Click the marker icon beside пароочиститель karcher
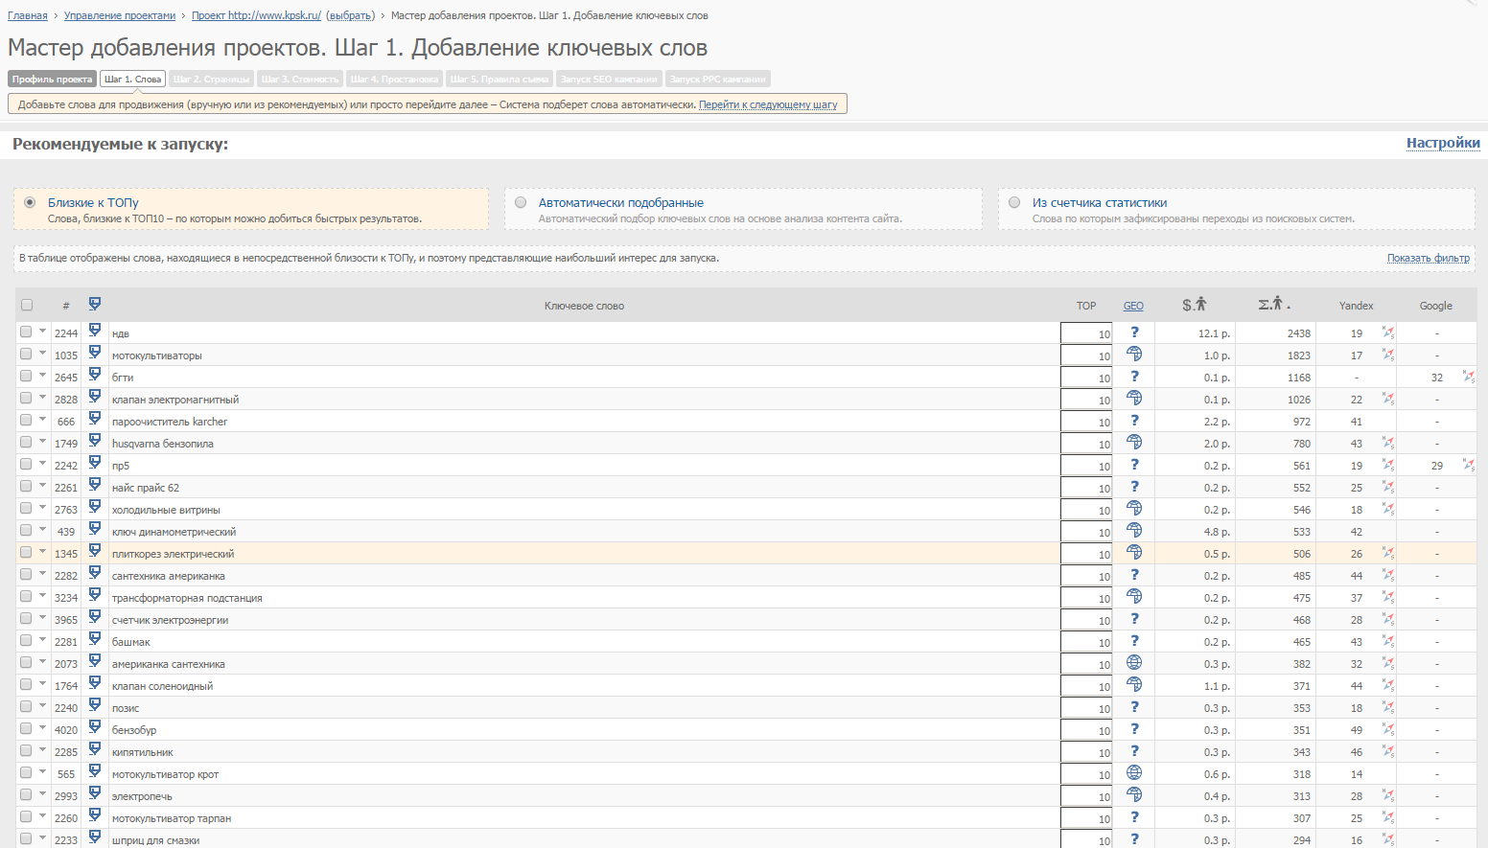The height and width of the screenshot is (848, 1488). 95,418
